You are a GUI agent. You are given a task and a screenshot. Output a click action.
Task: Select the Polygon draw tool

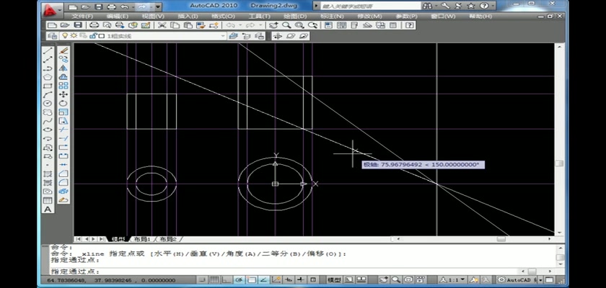coord(48,77)
